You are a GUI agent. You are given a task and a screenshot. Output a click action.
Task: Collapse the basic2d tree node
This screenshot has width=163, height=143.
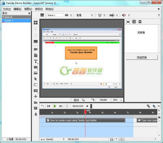click(3, 17)
